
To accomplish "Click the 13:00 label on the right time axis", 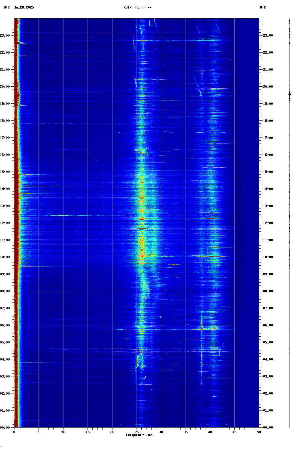I will (268, 206).
